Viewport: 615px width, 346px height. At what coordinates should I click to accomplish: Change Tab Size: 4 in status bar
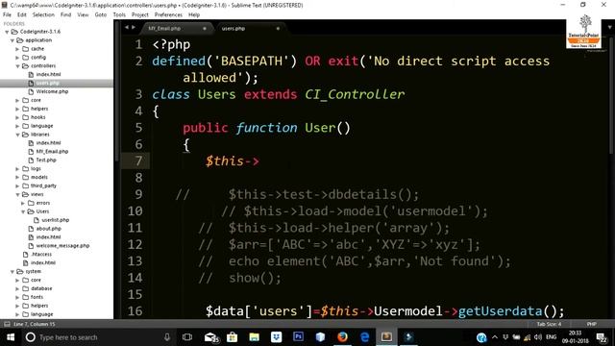point(549,324)
